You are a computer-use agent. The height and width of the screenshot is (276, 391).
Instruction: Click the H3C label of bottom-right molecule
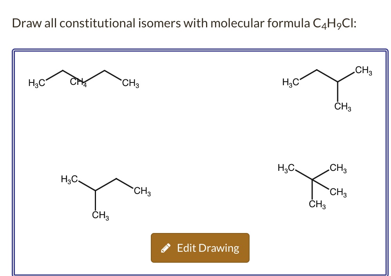[x=286, y=168]
